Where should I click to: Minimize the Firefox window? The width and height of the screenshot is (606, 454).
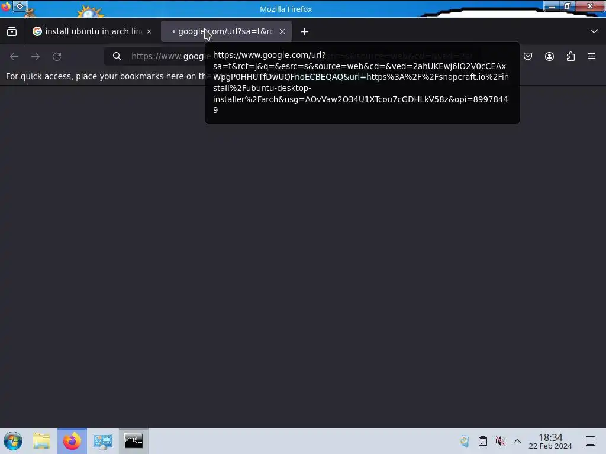click(552, 6)
